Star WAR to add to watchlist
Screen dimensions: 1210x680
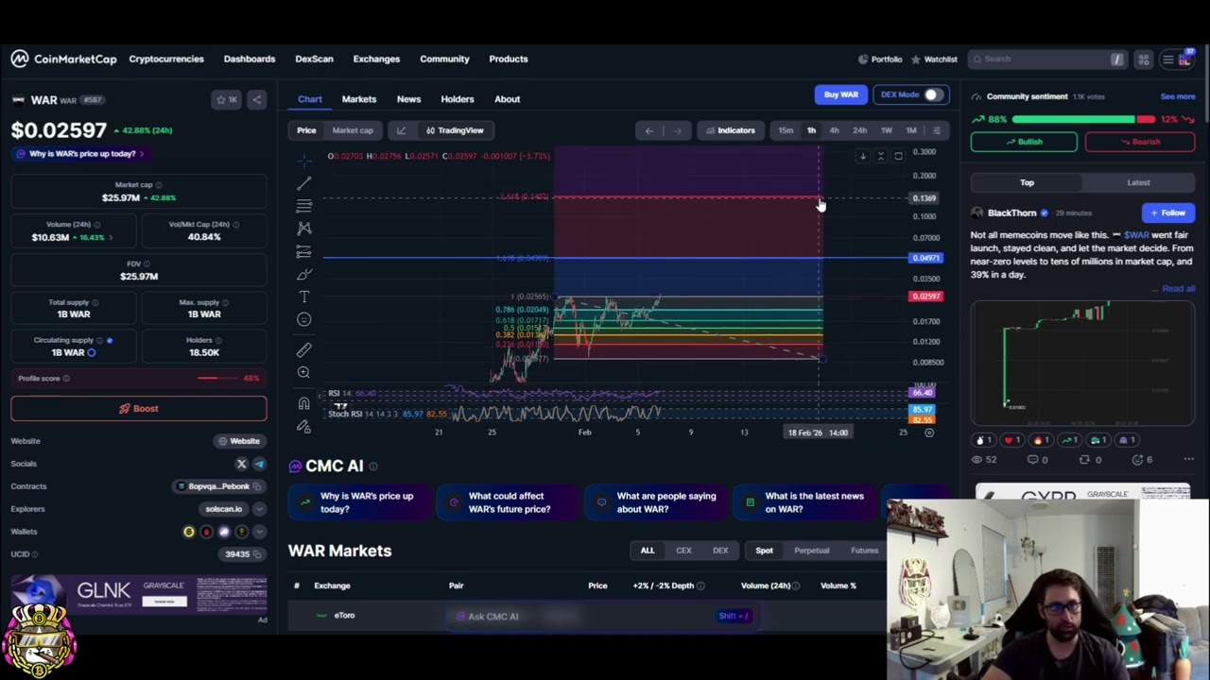point(226,99)
